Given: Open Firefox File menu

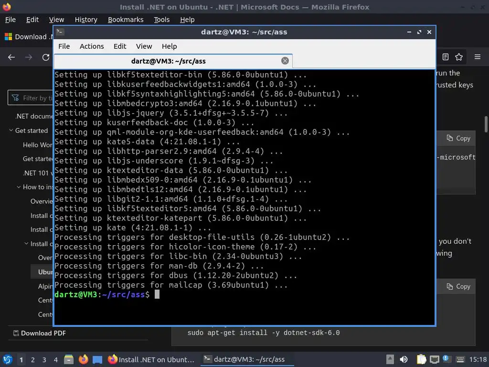Looking at the screenshot, I should [11, 20].
